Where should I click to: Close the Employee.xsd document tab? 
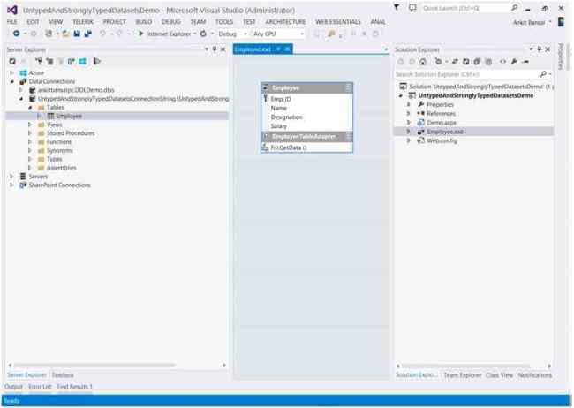288,49
